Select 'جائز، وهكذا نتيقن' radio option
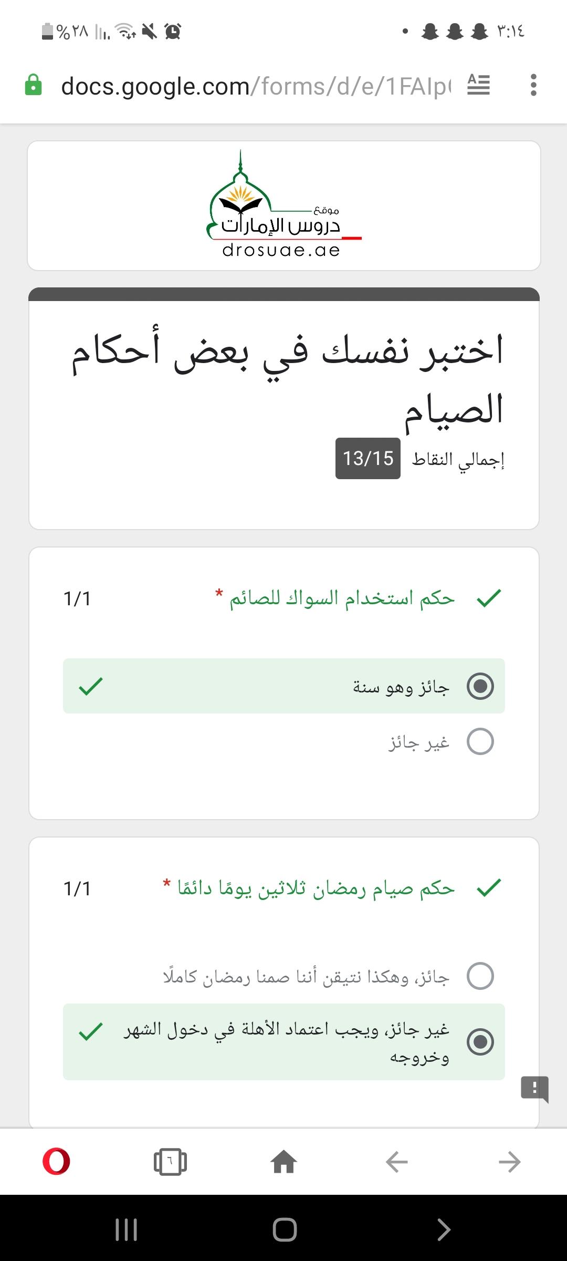 point(480,976)
